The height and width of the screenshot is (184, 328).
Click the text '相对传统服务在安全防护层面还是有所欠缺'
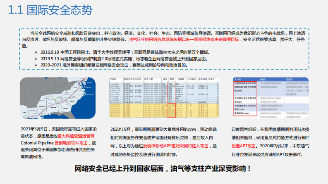click(151, 138)
